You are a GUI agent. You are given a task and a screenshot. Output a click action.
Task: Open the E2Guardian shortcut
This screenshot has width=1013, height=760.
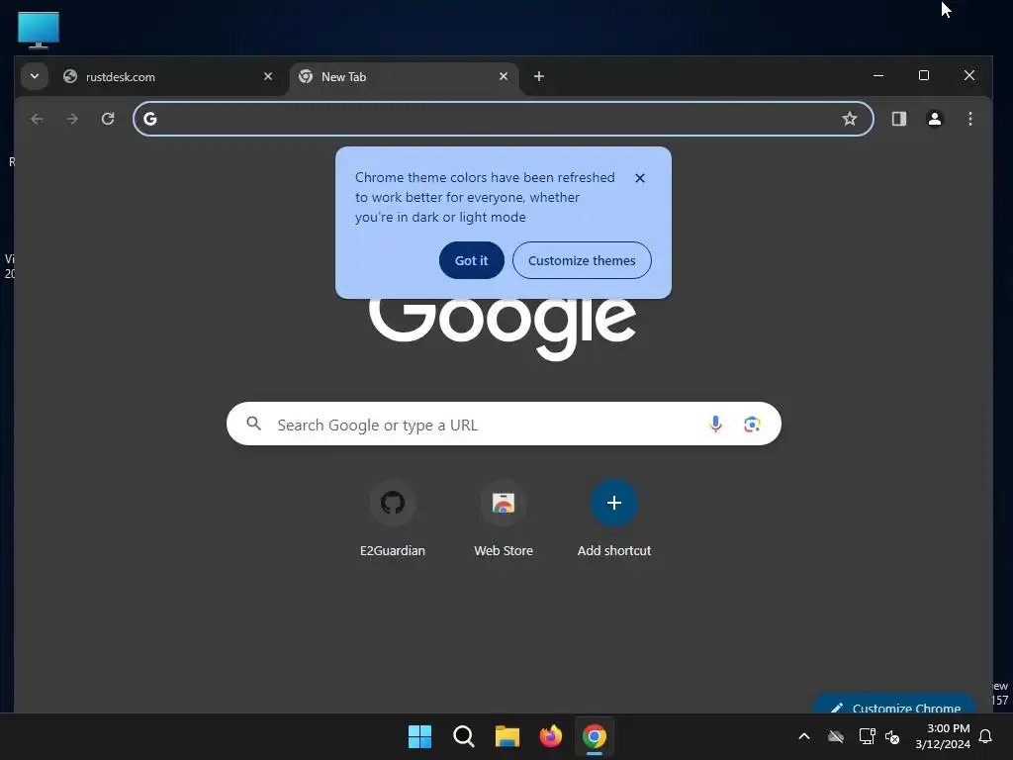tap(392, 520)
